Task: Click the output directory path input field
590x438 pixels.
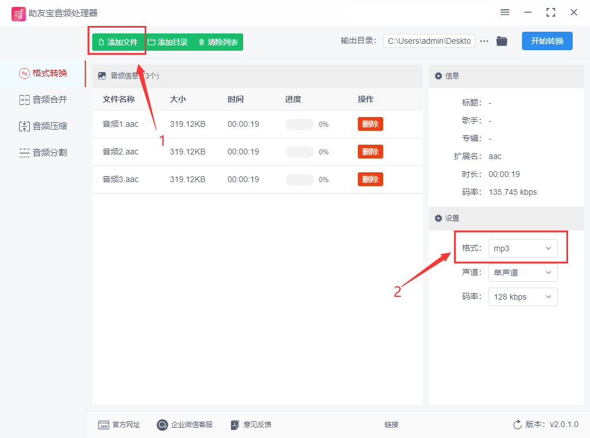Action: point(429,41)
